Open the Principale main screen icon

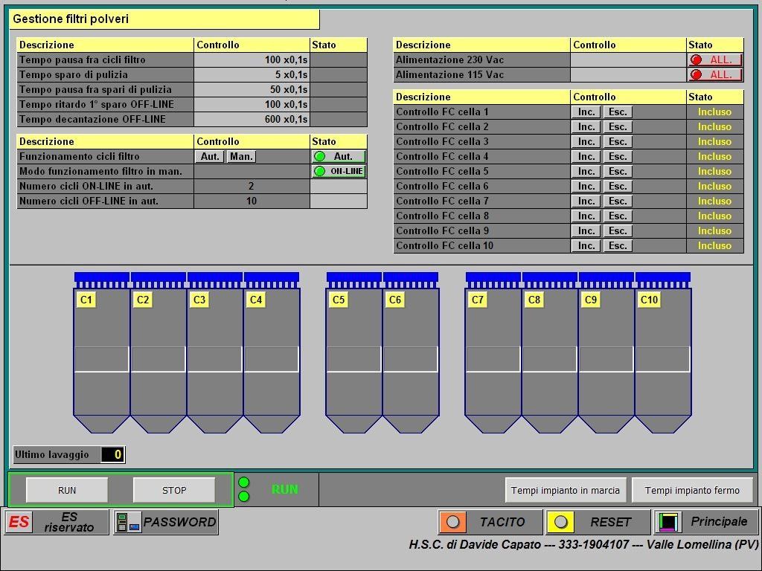click(x=668, y=522)
